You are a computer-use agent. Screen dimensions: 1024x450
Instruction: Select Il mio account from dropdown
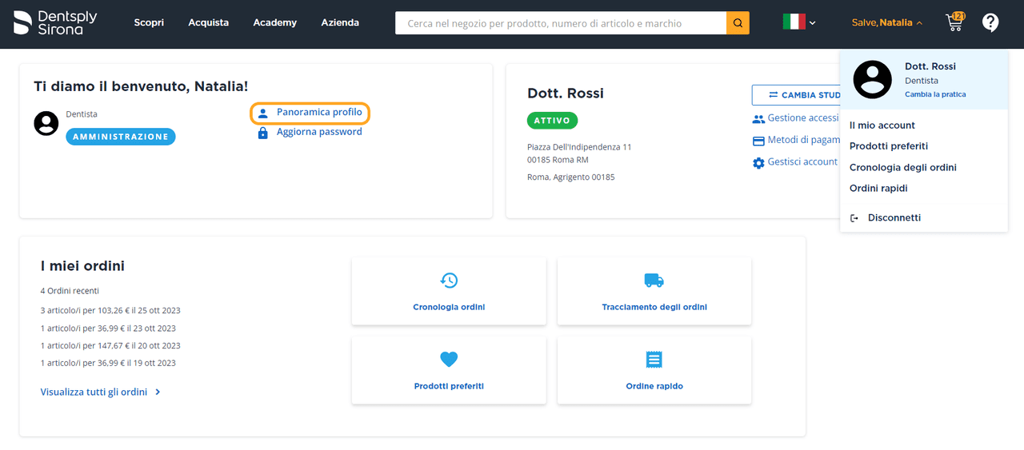pos(882,125)
